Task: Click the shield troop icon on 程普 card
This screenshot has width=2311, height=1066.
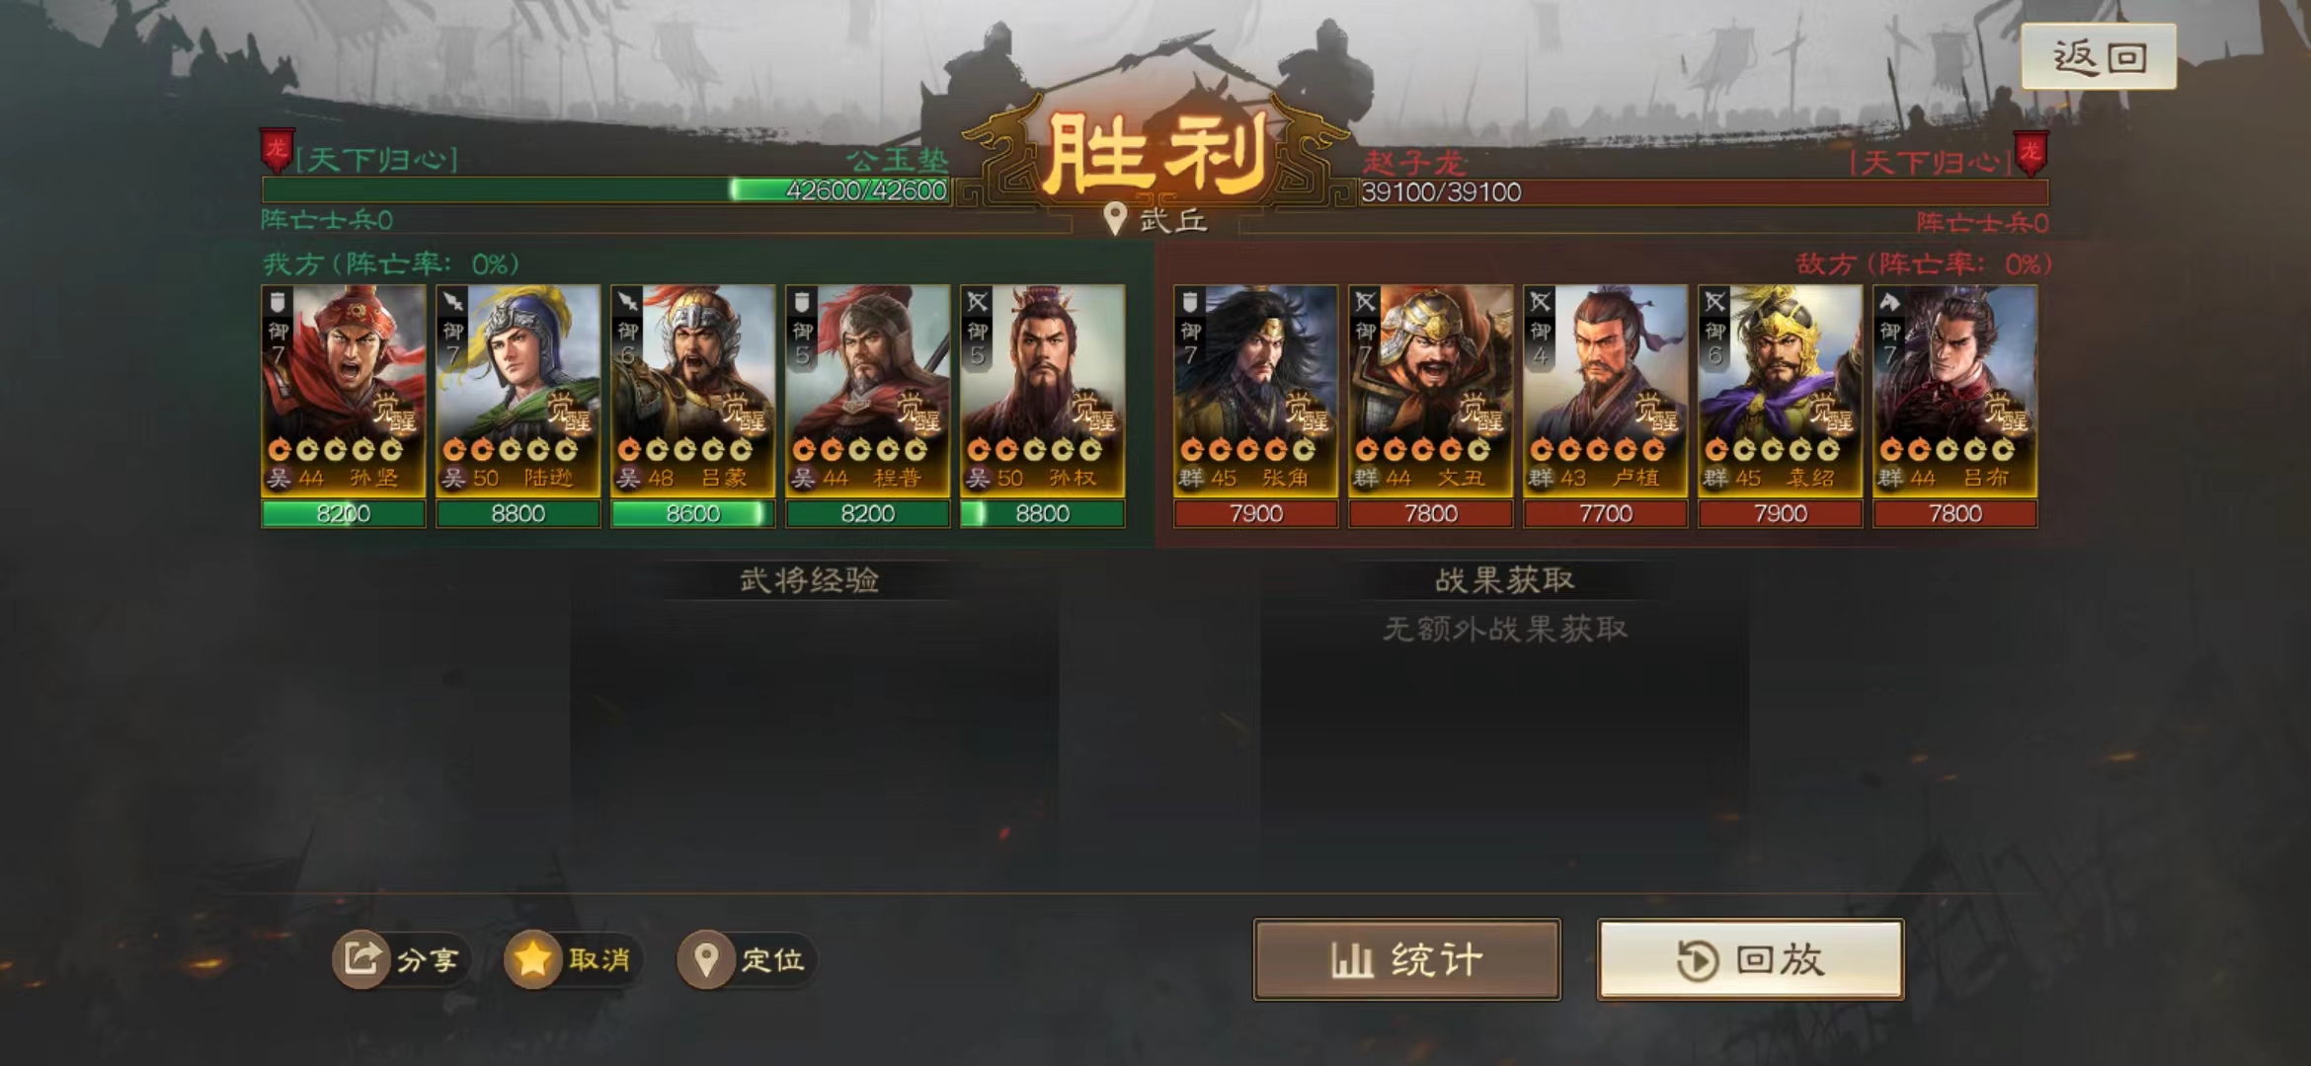Action: [802, 302]
